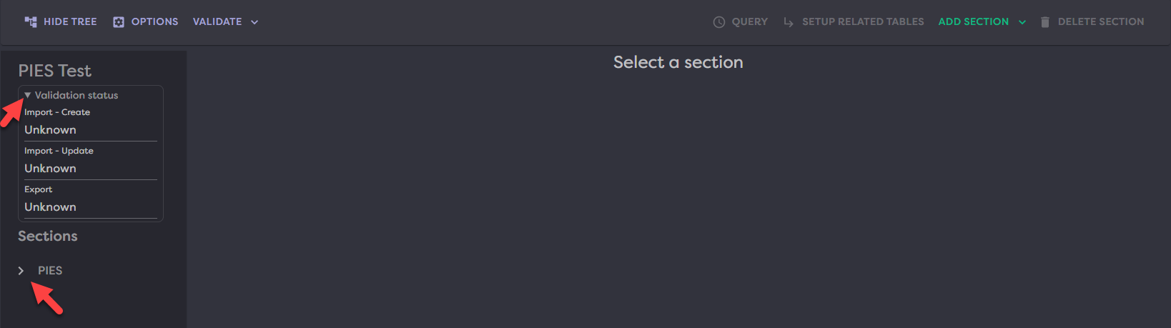
Task: Open the Validate dropdown arrow
Action: (x=255, y=22)
